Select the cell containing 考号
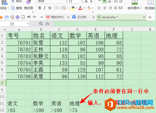The height and width of the screenshot is (113, 156). click(x=19, y=36)
